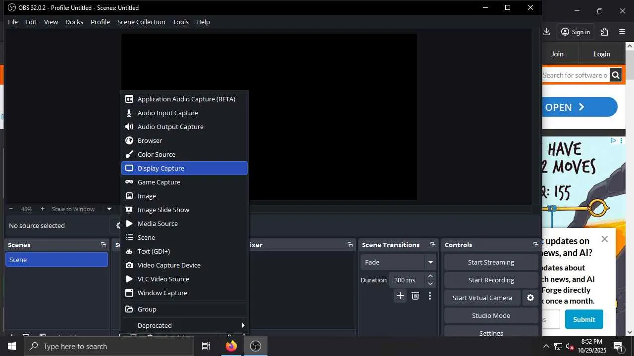Open the Edit menu
The width and height of the screenshot is (634, 356).
(x=31, y=22)
